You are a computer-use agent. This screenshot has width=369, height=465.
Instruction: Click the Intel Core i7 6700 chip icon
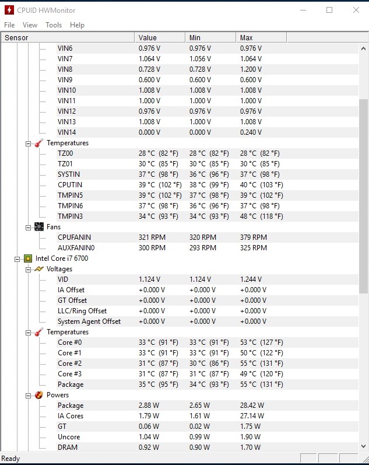28,258
